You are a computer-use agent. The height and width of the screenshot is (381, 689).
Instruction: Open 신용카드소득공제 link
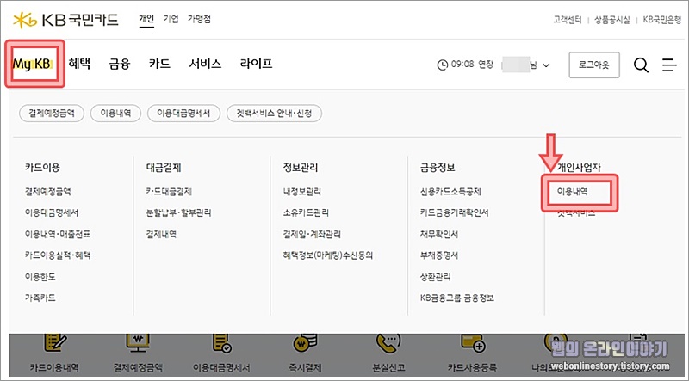(450, 192)
